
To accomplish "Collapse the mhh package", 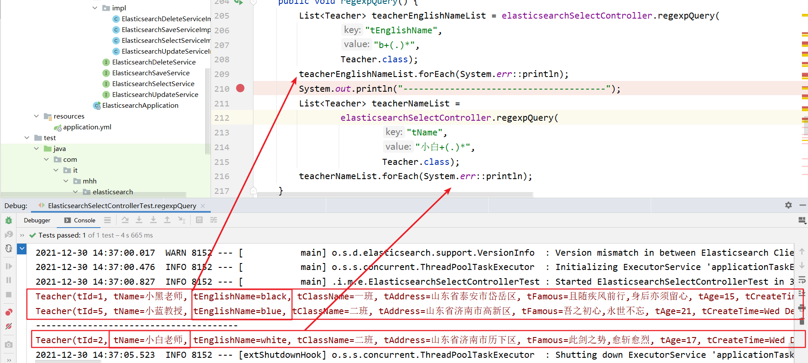I will pyautogui.click(x=66, y=181).
